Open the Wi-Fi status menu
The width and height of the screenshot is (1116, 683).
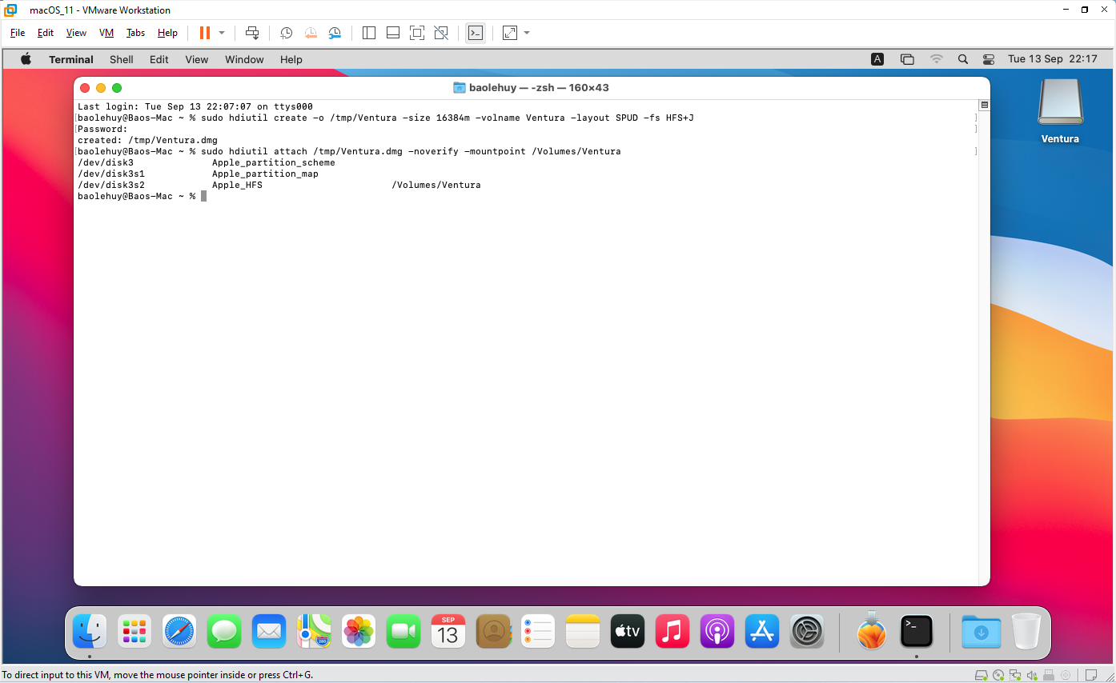point(937,59)
